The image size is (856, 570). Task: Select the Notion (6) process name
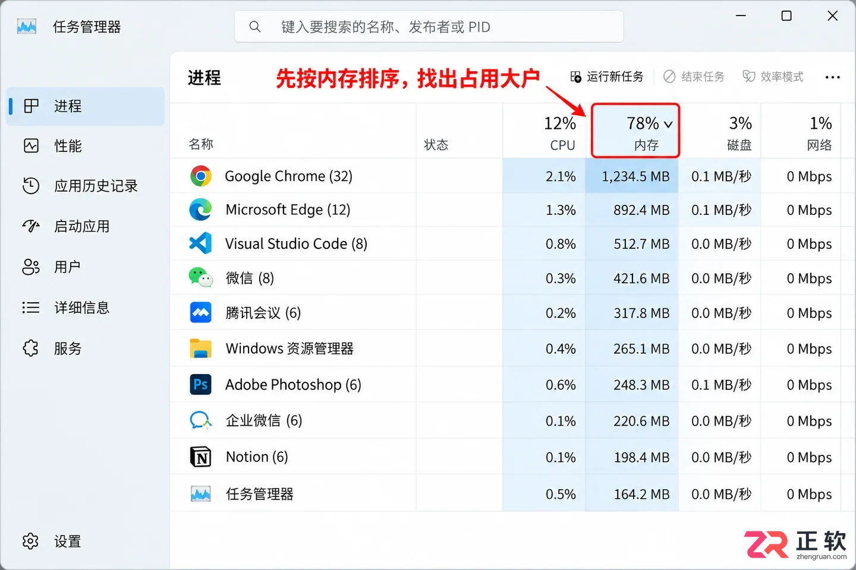[257, 457]
